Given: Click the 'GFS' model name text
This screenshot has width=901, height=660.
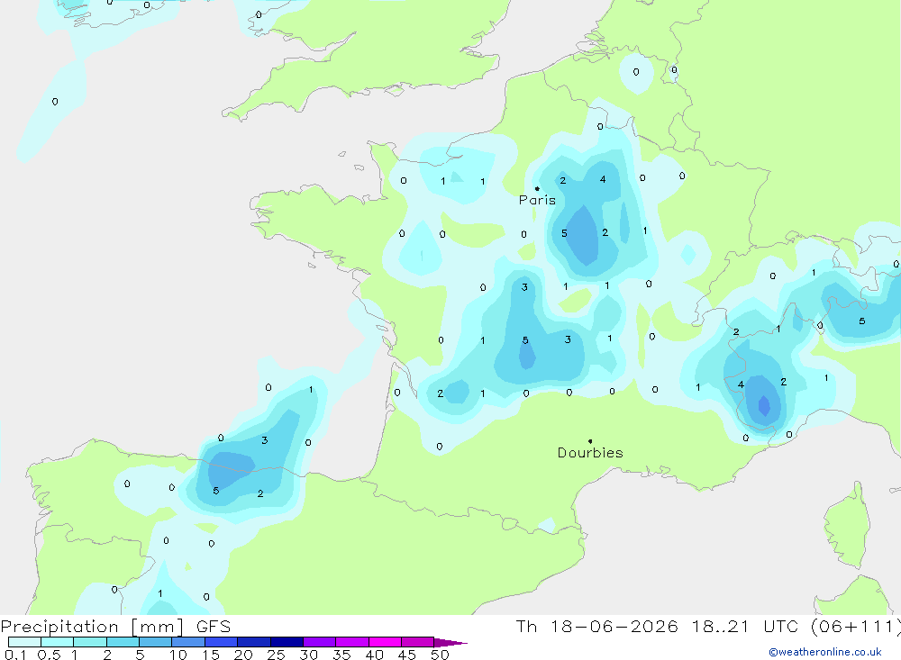Looking at the screenshot, I should click(214, 627).
